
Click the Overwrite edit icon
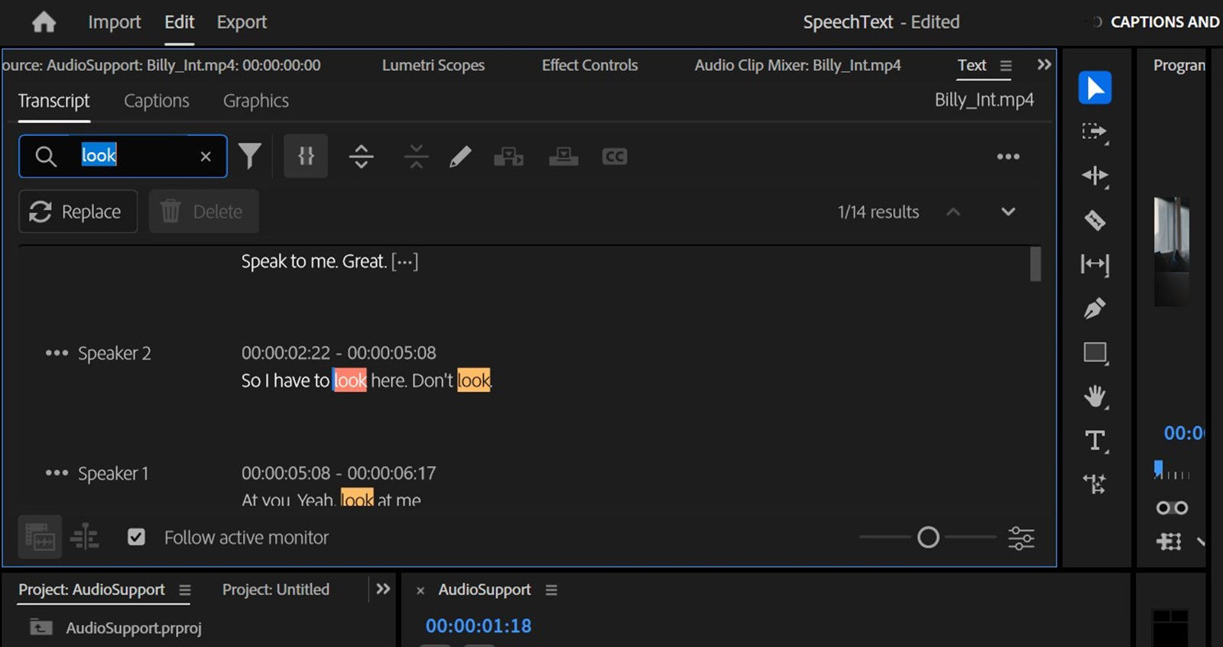point(563,156)
